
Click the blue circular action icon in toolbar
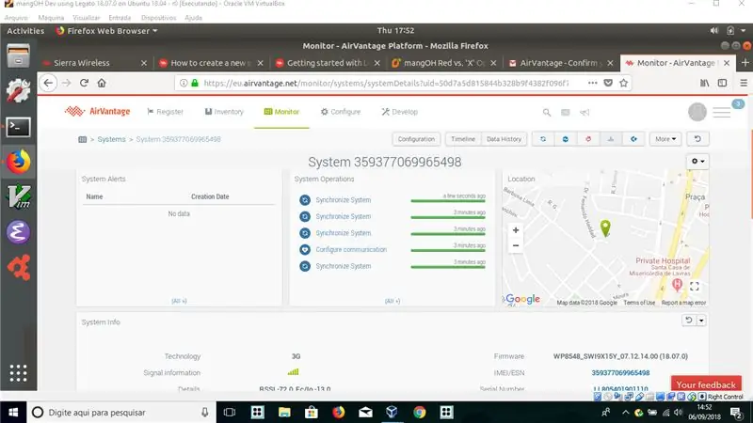tap(566, 139)
